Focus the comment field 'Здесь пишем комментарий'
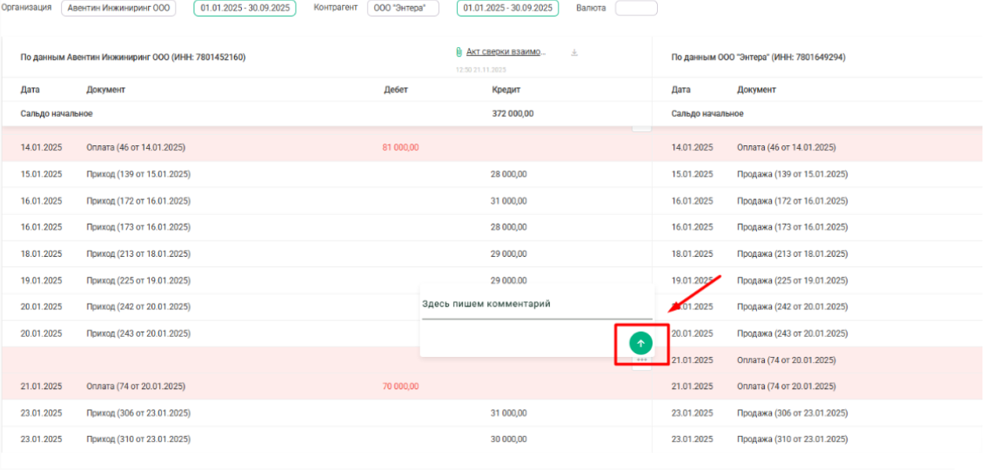This screenshot has height=470, width=985. (x=537, y=304)
